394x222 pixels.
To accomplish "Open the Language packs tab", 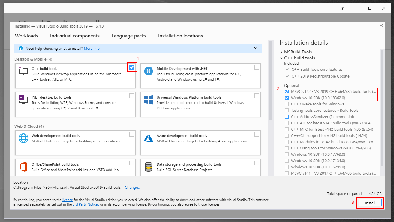I will (129, 36).
